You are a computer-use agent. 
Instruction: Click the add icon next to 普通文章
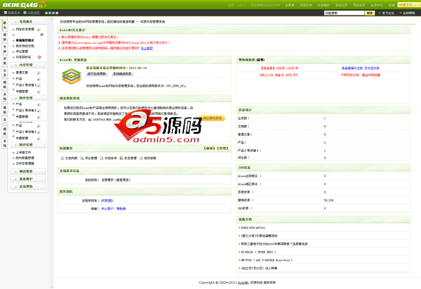pos(39,72)
